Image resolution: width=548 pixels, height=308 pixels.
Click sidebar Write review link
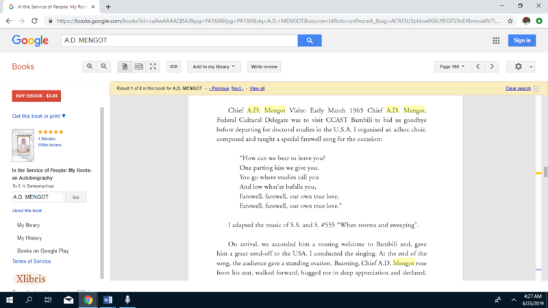(x=49, y=145)
